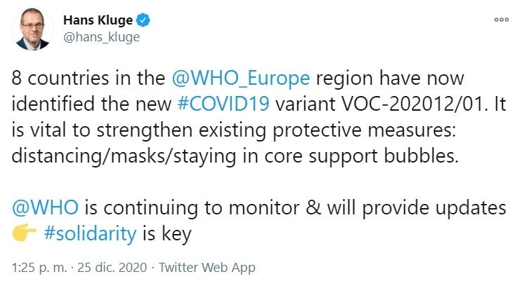522x288 pixels.
Task: Open the #solidarity hashtag
Action: coord(90,234)
